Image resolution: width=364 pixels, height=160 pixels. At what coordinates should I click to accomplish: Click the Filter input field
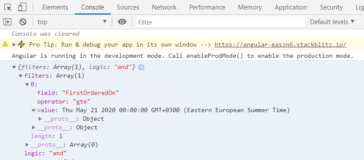click(220, 22)
